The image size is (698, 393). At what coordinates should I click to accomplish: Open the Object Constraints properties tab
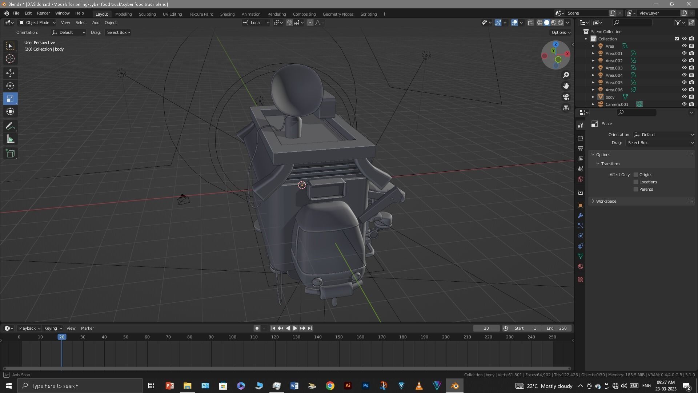pos(581,246)
